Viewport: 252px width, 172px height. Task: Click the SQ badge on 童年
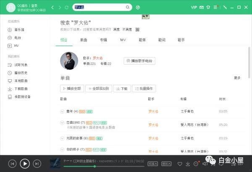(82, 112)
